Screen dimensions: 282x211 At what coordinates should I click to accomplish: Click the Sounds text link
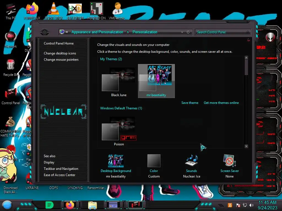(192, 171)
